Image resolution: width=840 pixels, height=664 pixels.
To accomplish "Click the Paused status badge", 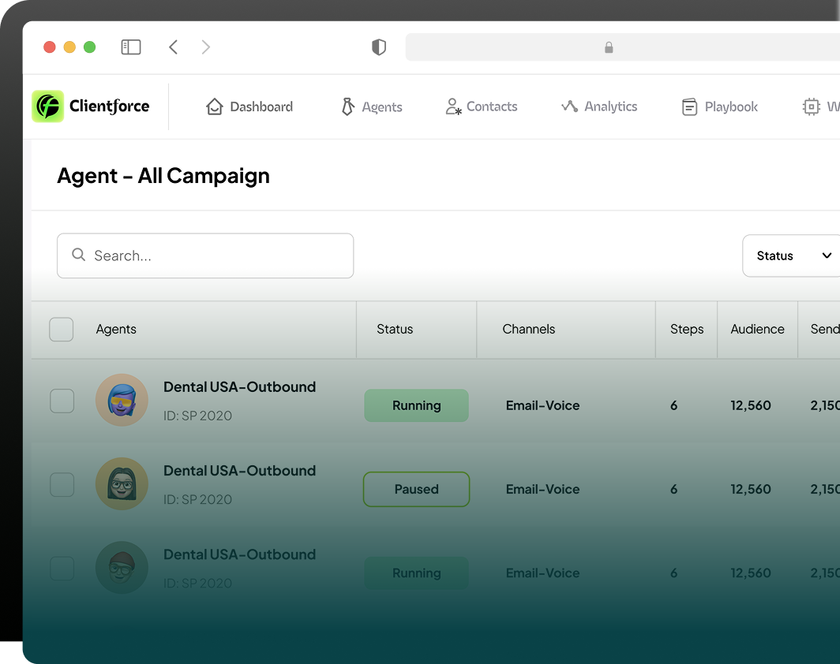I will point(416,489).
